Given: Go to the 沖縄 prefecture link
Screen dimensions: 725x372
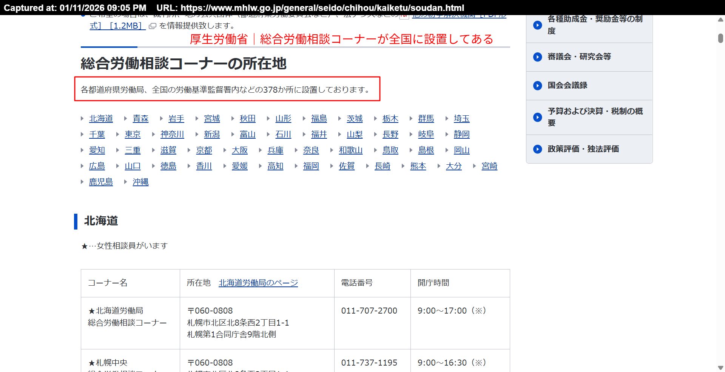Looking at the screenshot, I should (140, 182).
